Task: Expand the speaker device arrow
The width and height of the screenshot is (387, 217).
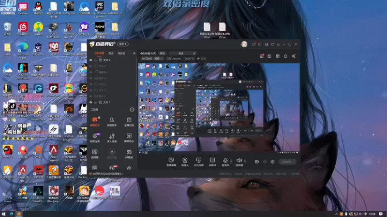Action: tap(245, 161)
